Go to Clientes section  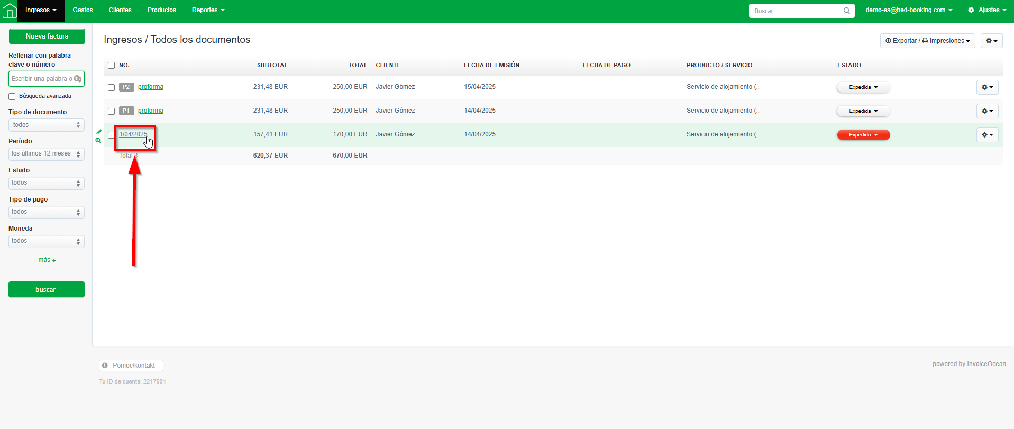click(x=120, y=10)
